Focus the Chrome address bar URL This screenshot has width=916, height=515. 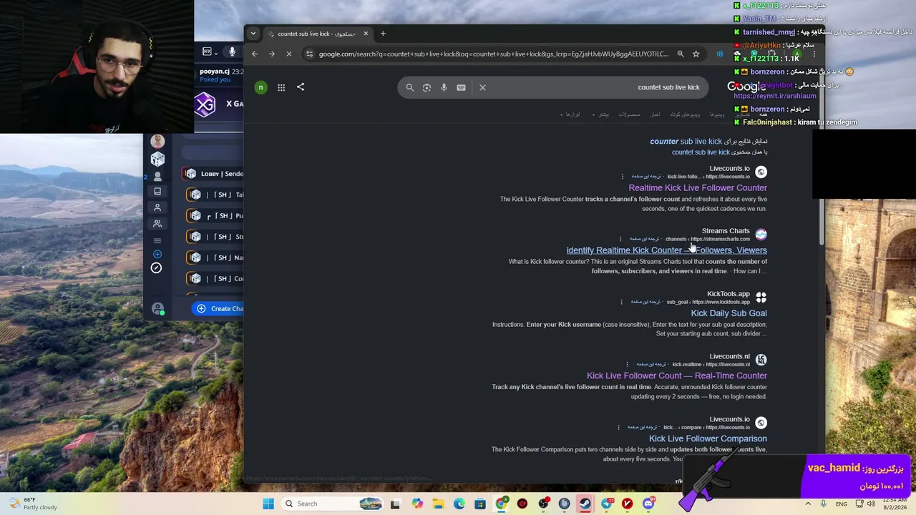[x=494, y=54]
